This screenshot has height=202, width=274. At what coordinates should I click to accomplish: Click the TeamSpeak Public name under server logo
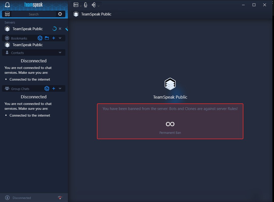pos(170,97)
